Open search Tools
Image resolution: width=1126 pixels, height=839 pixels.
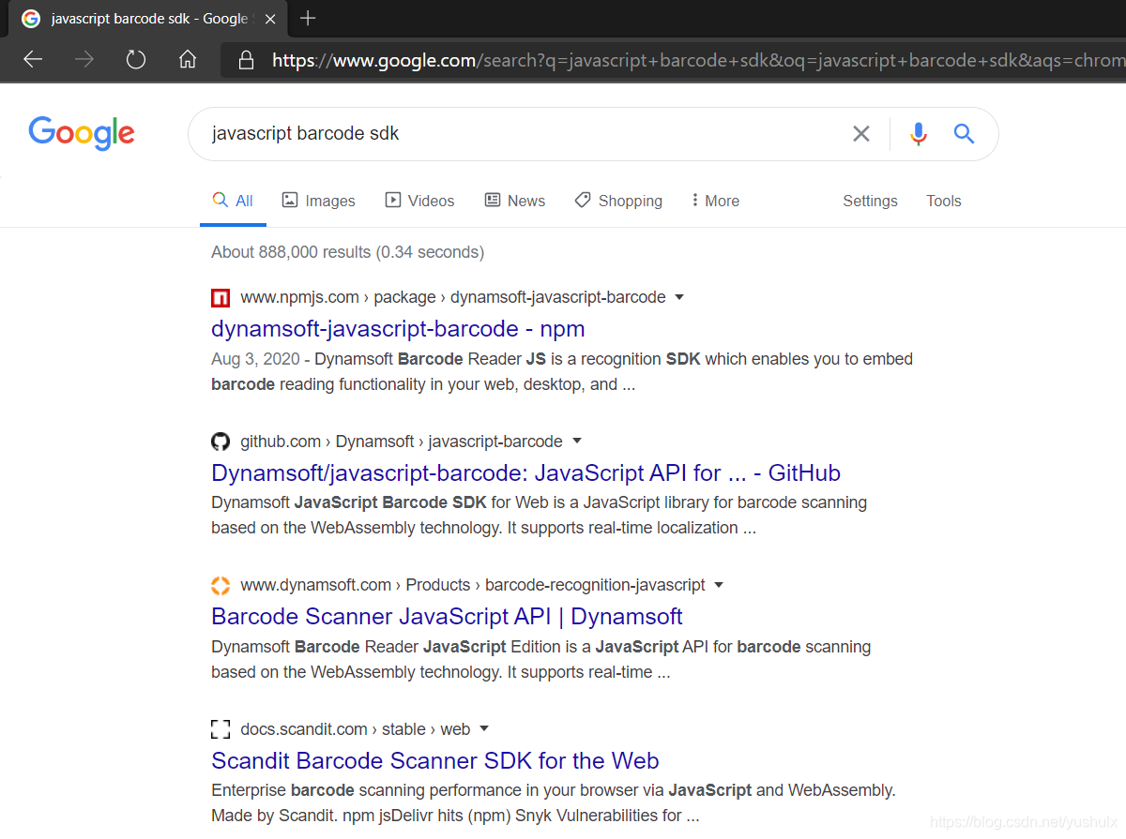(943, 201)
